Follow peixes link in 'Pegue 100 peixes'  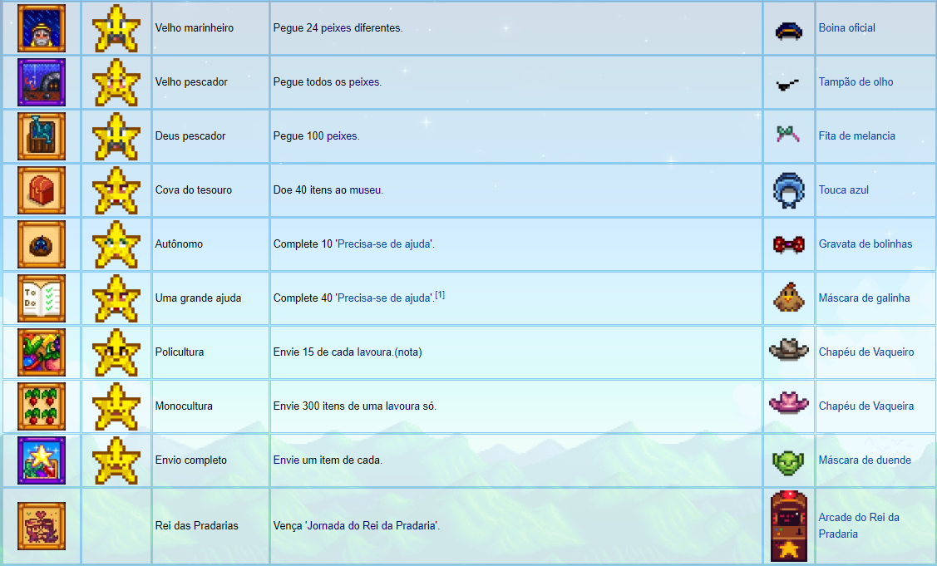pos(342,136)
